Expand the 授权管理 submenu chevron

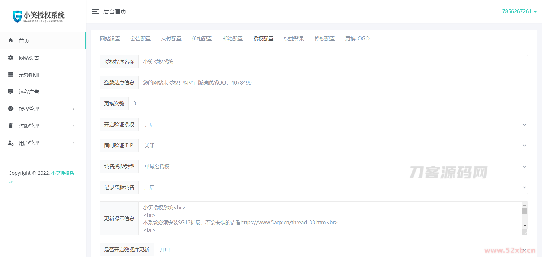pos(74,109)
